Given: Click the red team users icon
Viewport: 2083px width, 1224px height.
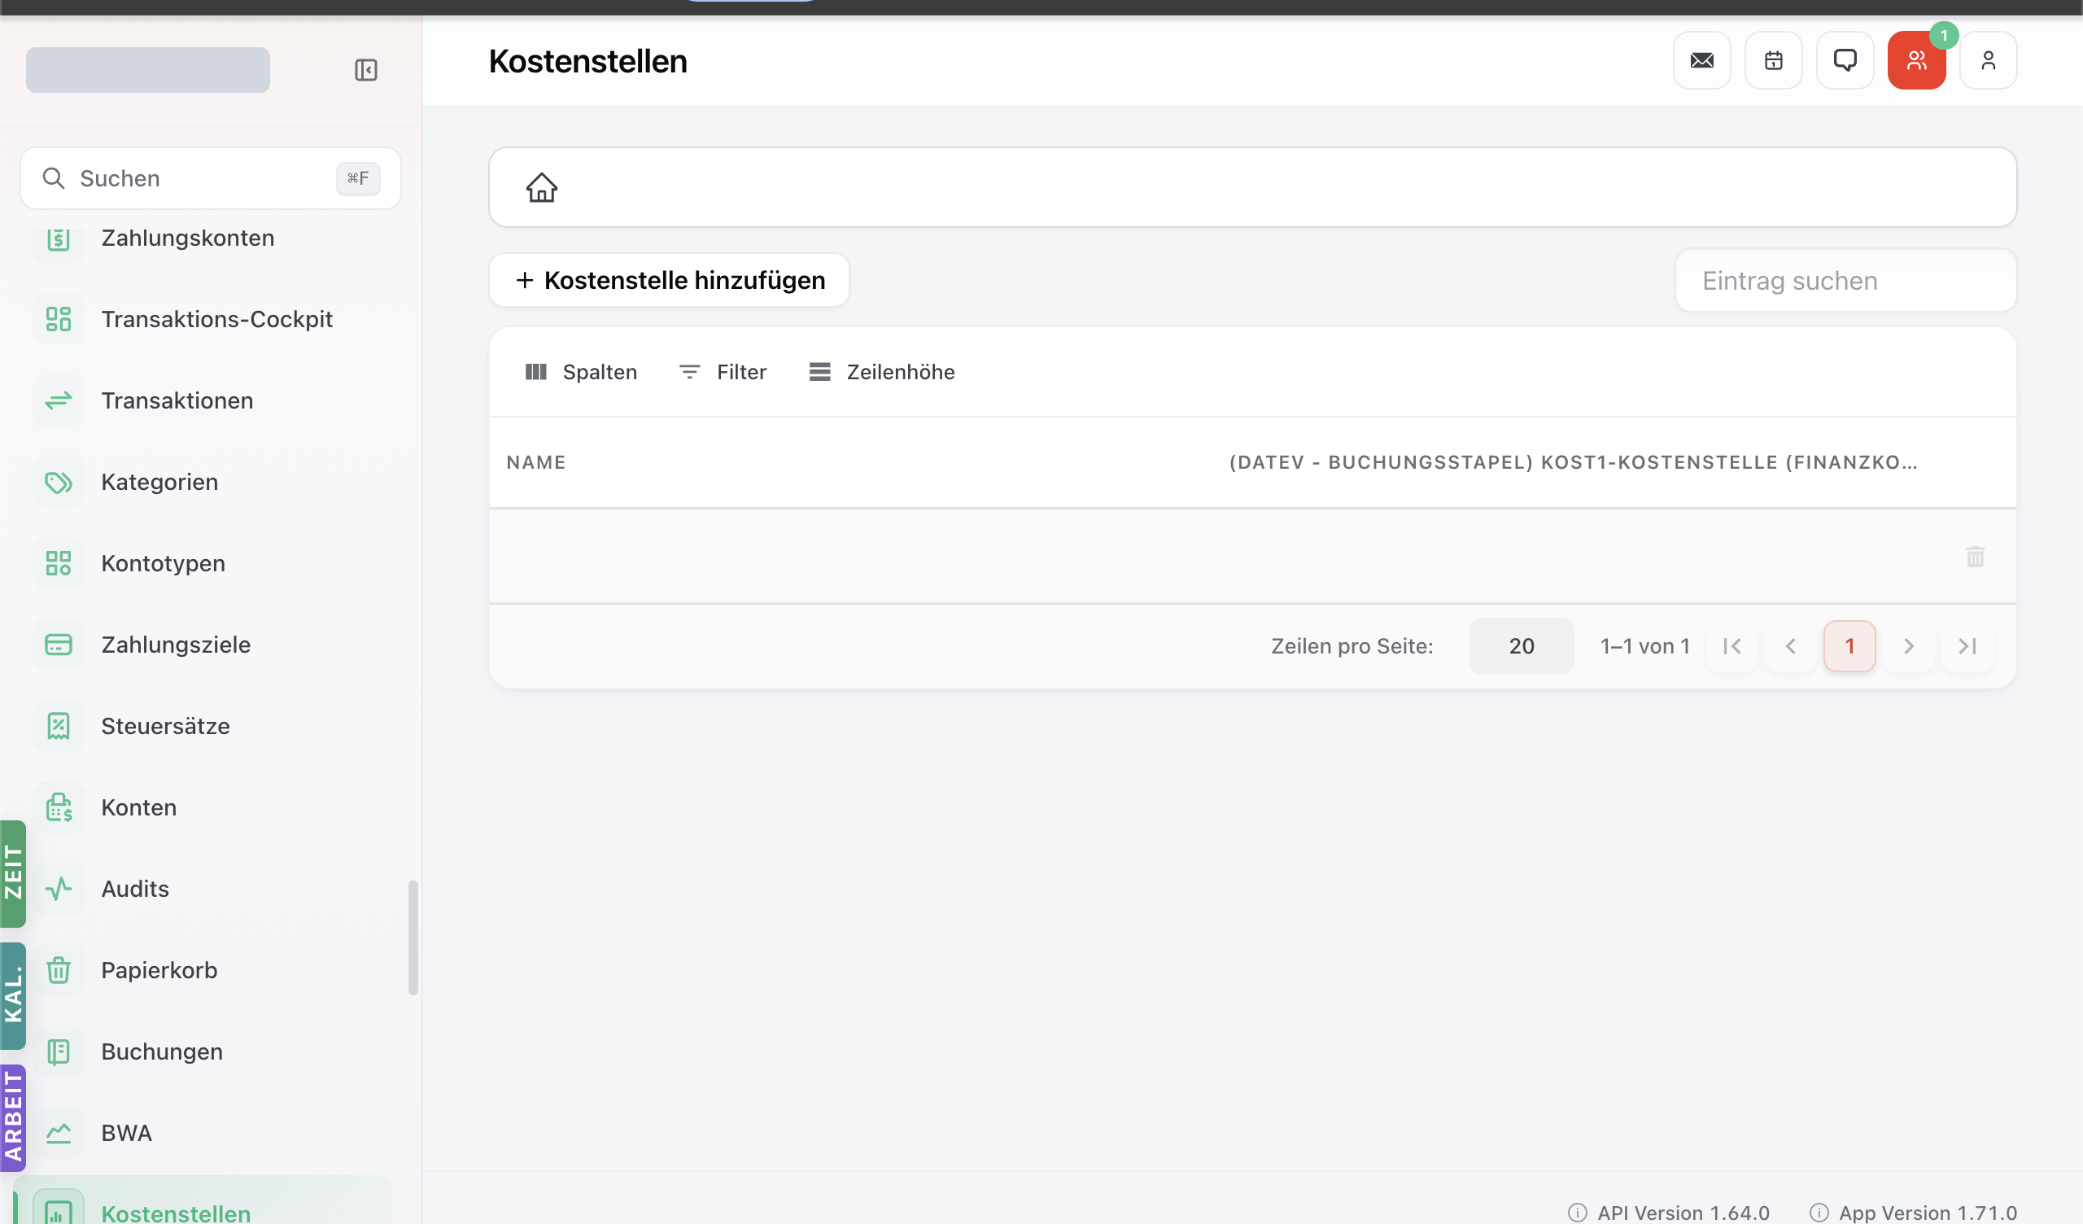Looking at the screenshot, I should (1916, 60).
